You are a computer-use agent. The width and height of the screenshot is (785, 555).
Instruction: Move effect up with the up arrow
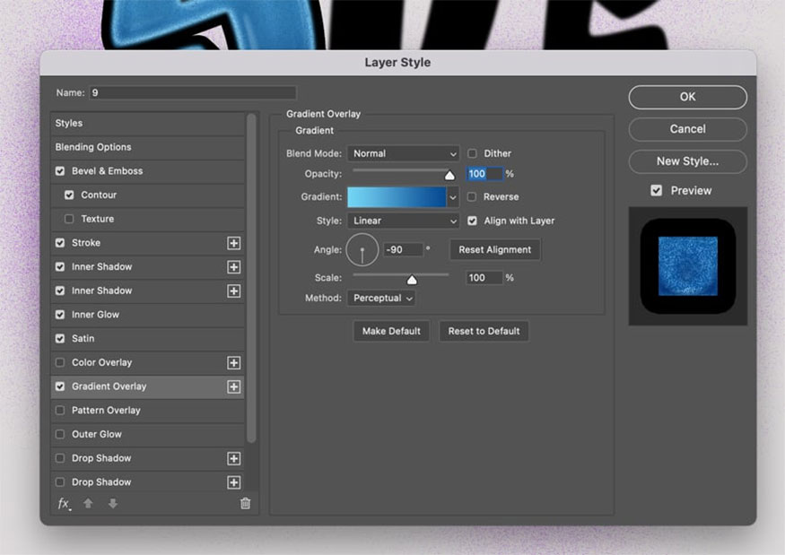(88, 504)
